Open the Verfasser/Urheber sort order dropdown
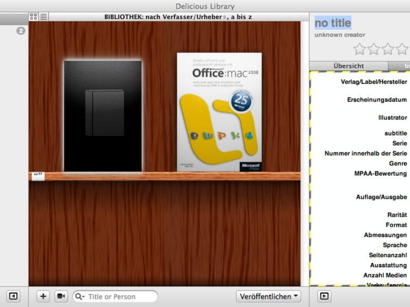The image size is (410, 307). (x=194, y=17)
